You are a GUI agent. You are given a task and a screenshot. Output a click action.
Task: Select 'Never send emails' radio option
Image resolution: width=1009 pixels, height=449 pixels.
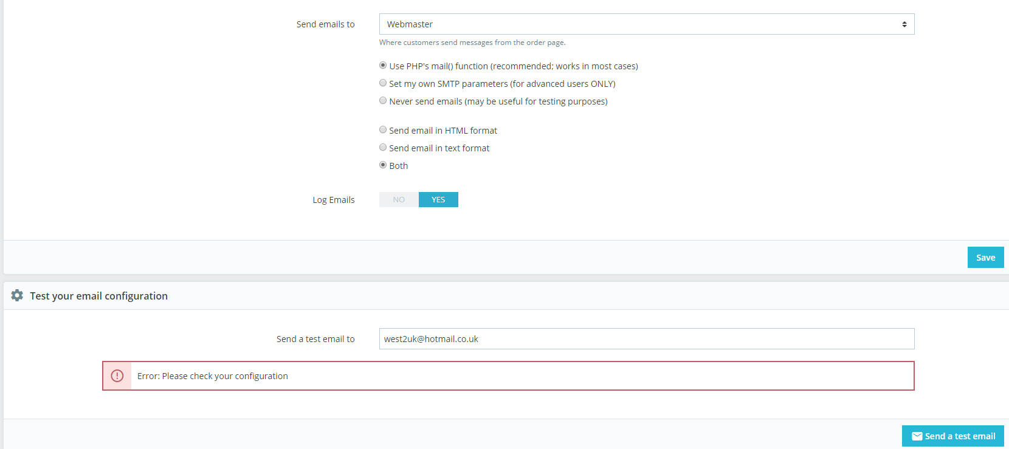(x=383, y=101)
